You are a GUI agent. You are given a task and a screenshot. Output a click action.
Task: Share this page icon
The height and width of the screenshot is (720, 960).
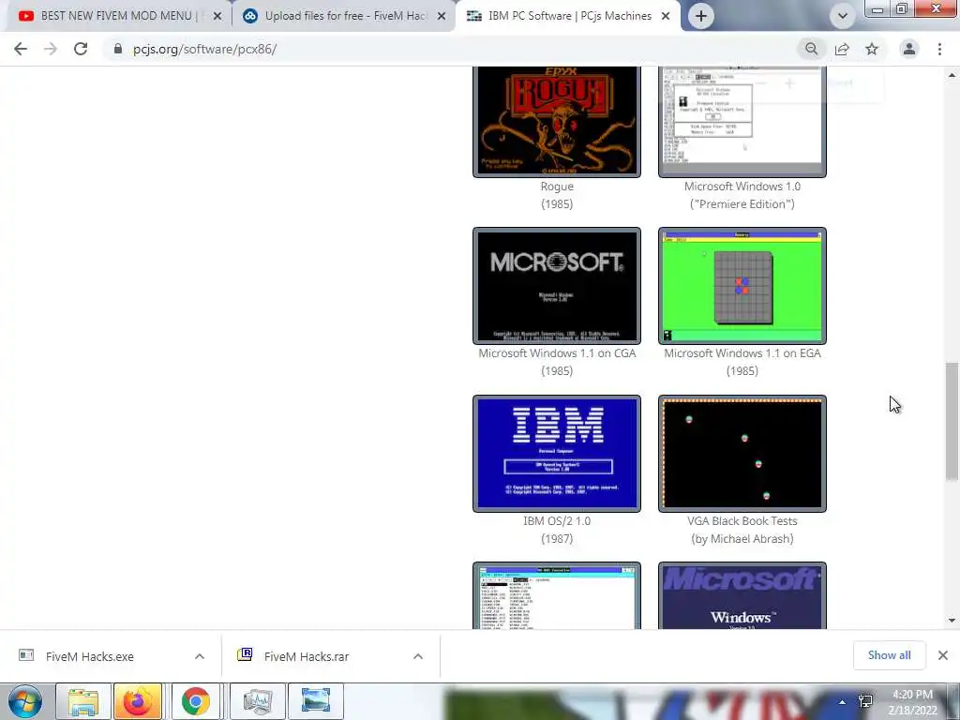point(842,49)
